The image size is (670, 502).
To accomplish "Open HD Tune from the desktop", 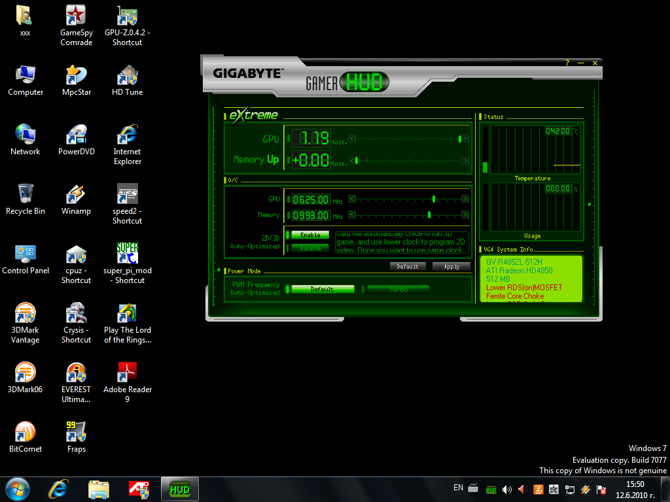I will (x=128, y=80).
